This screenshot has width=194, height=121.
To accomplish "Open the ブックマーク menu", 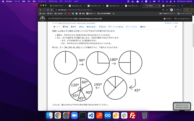I will click(x=42, y=1).
